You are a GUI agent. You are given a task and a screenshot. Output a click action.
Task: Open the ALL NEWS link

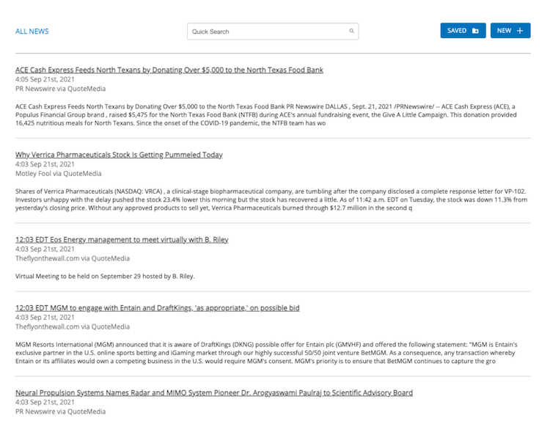(32, 32)
